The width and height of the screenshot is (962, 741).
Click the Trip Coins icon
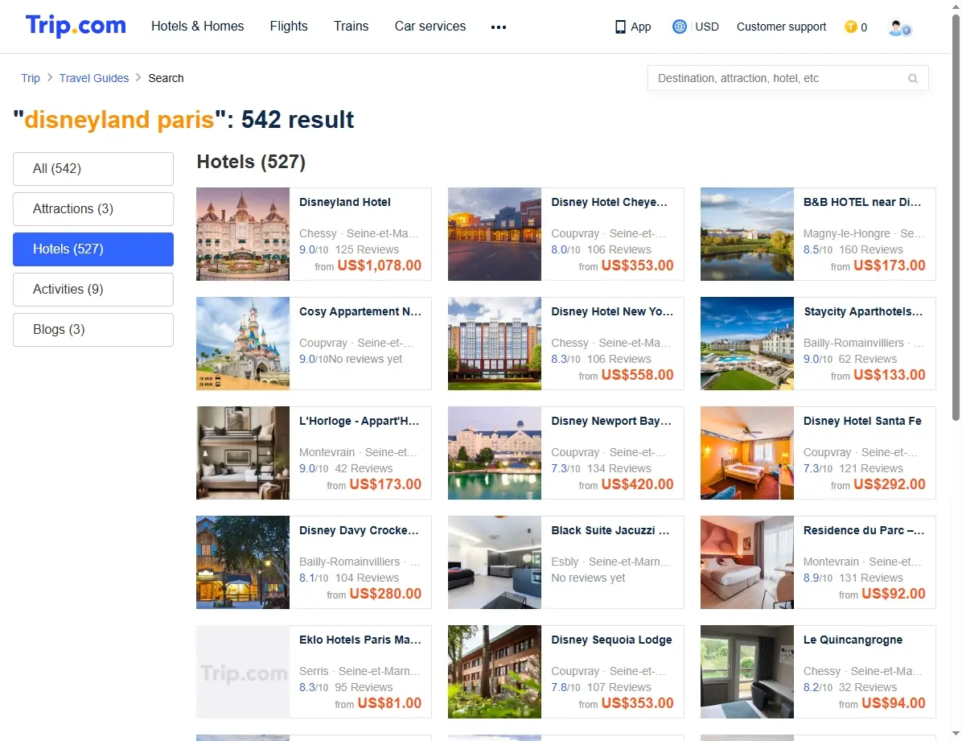[x=850, y=27]
